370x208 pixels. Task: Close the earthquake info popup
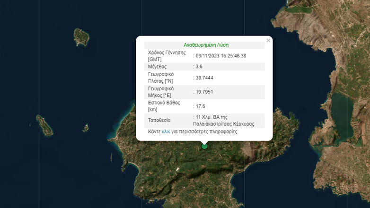(x=268, y=41)
